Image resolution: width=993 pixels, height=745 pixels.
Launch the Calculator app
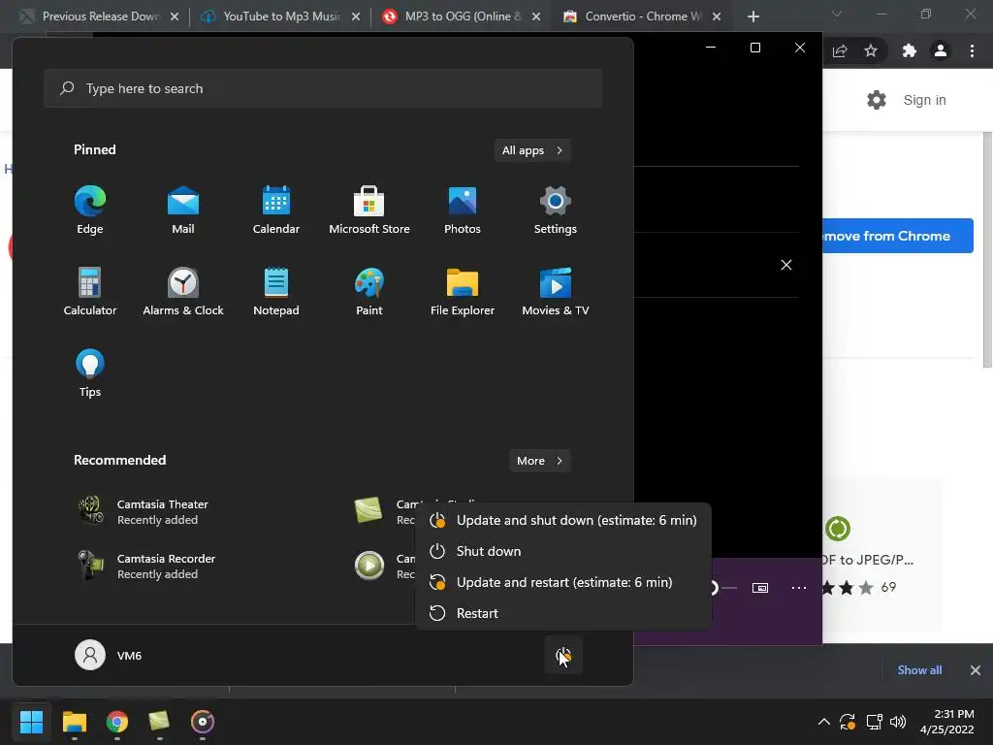click(x=90, y=291)
